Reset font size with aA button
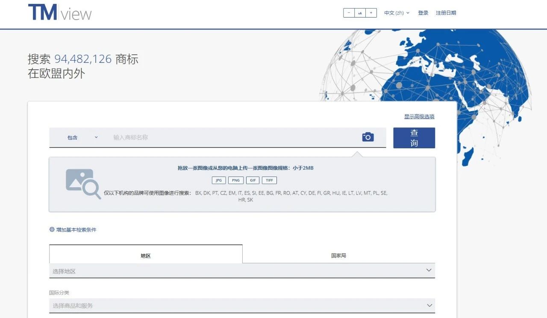This screenshot has height=318, width=547. (x=360, y=13)
